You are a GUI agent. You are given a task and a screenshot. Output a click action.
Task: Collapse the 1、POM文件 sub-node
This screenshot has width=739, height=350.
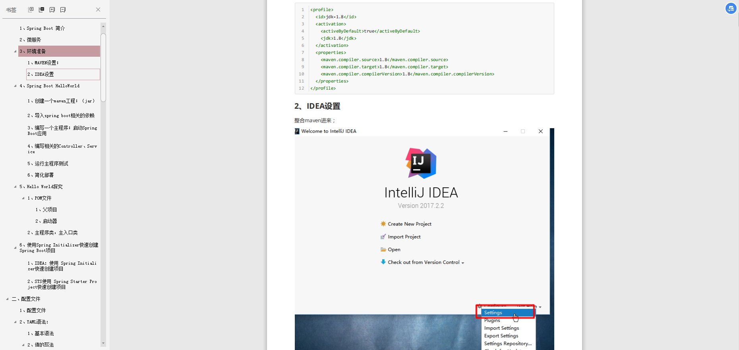tap(23, 198)
